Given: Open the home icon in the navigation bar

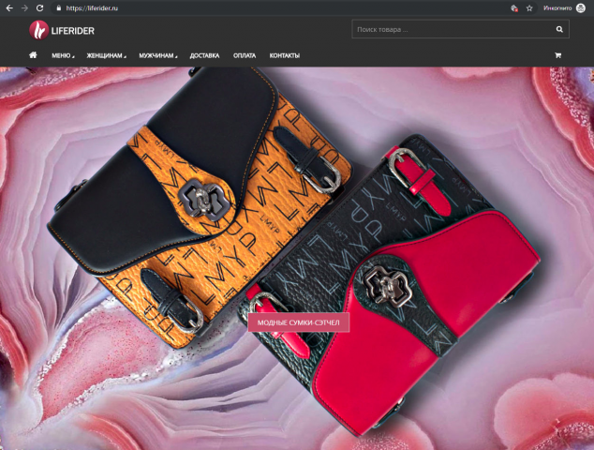Looking at the screenshot, I should [33, 55].
